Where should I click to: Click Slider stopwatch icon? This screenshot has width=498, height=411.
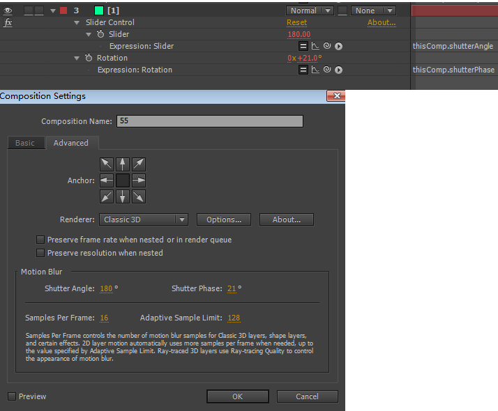point(100,34)
